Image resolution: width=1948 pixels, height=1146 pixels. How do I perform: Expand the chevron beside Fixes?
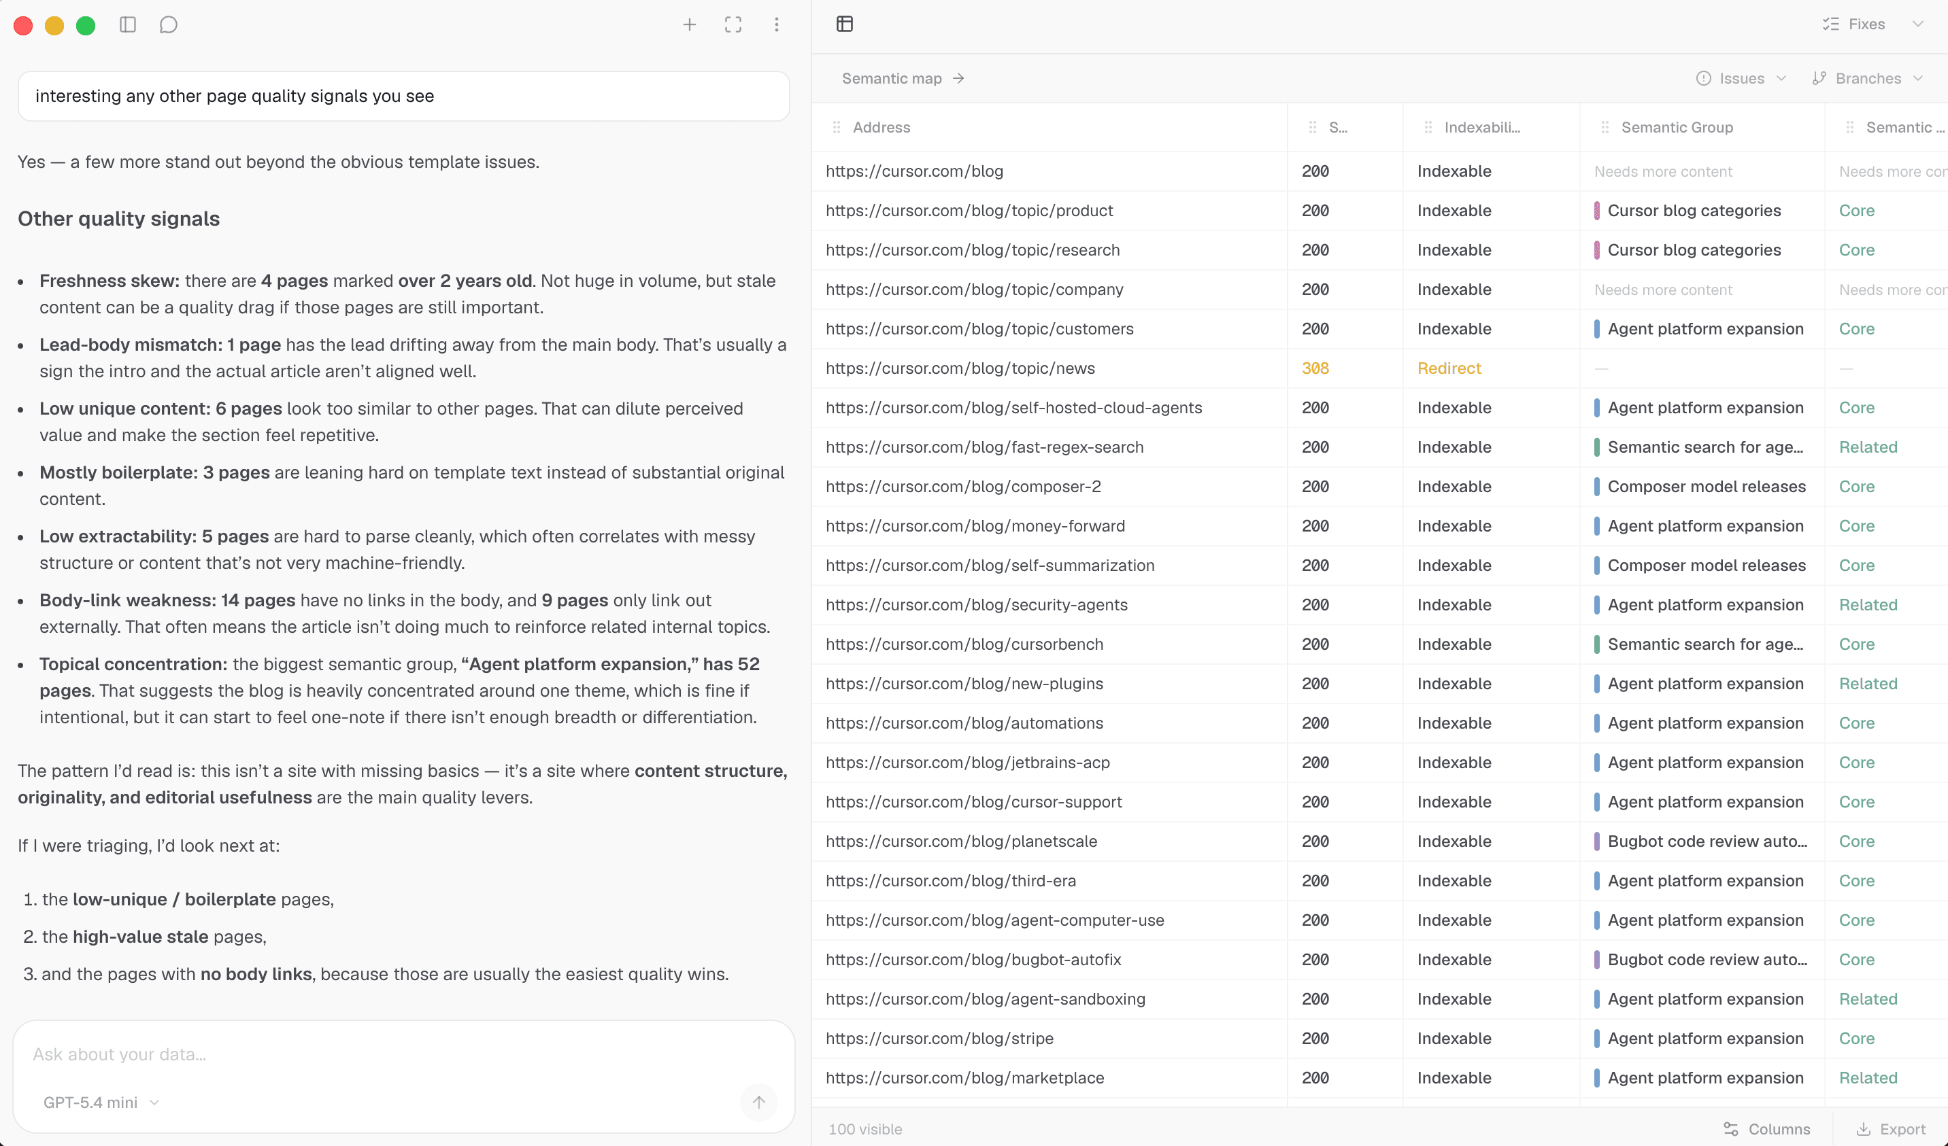click(1918, 24)
